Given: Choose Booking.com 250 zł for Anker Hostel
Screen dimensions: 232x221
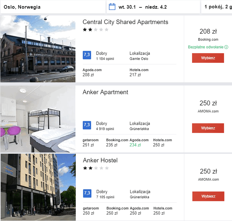Looking at the screenshot, I should (117, 211).
